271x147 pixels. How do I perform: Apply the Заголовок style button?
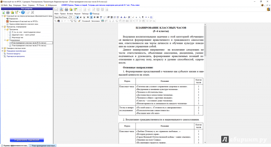pos(96,21)
